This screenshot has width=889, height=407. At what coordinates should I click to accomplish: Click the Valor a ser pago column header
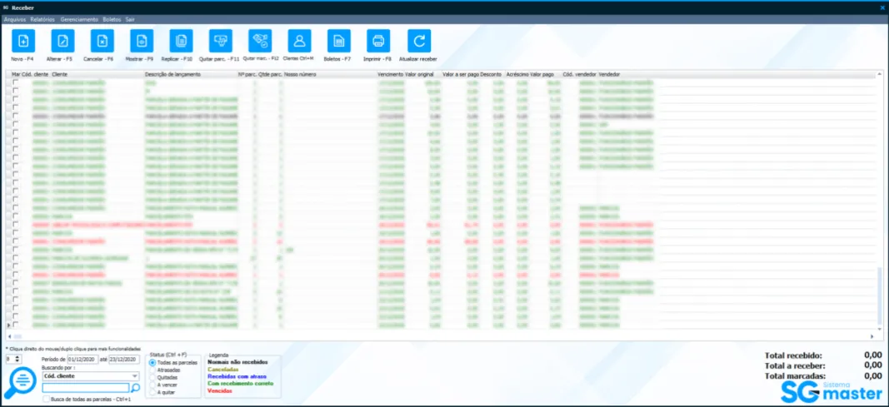(461, 74)
